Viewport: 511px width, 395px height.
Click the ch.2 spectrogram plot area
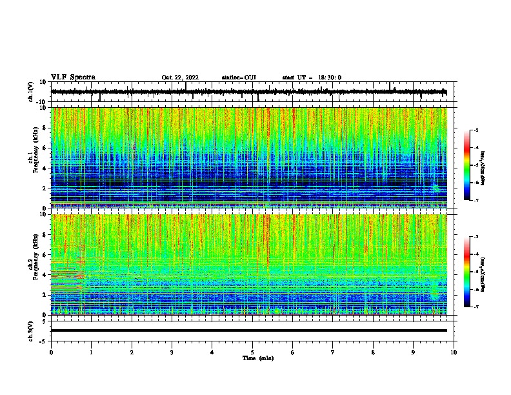pos(249,265)
